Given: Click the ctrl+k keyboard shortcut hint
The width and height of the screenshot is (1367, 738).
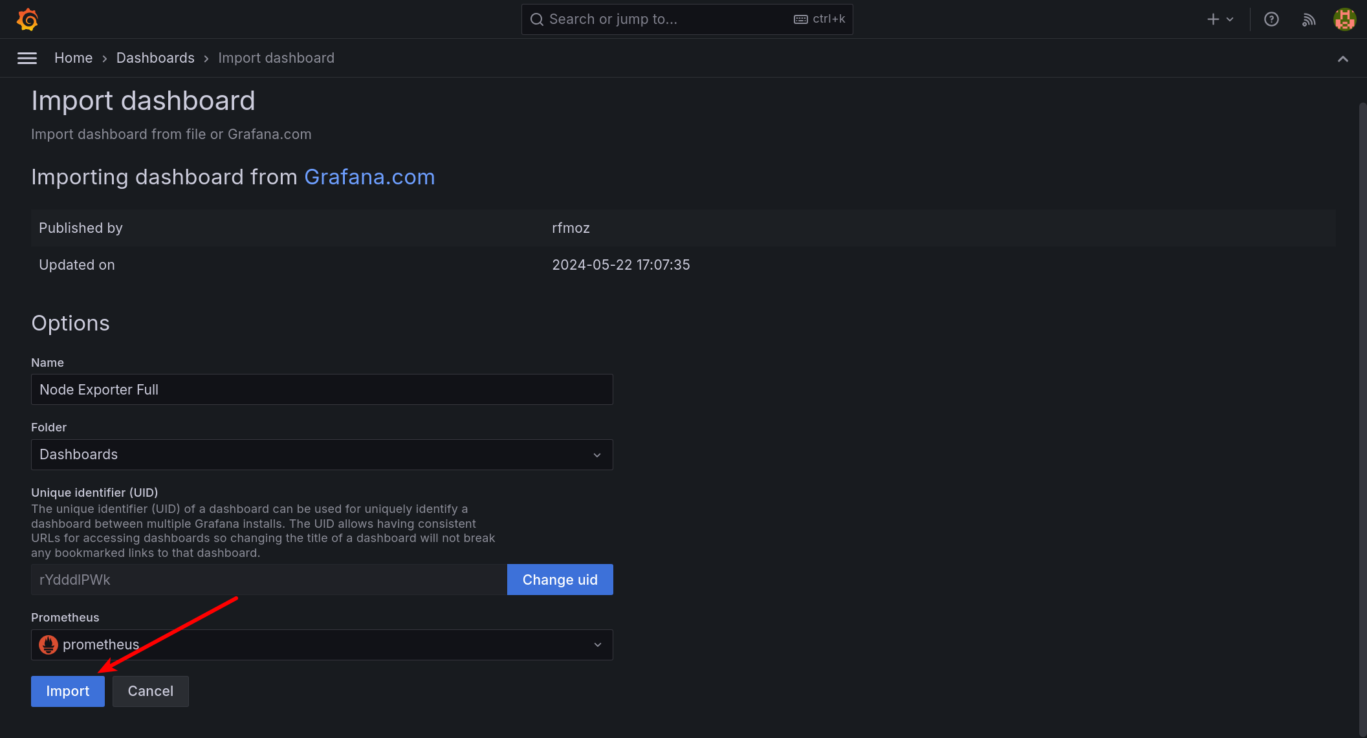Looking at the screenshot, I should [820, 19].
